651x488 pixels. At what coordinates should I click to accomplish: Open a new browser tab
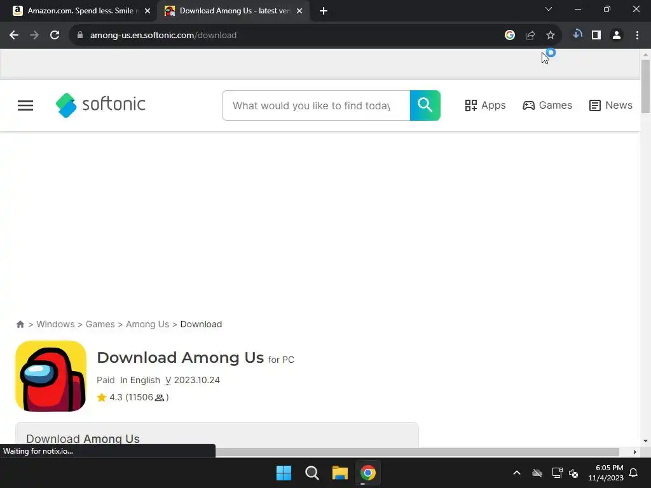pyautogui.click(x=324, y=11)
